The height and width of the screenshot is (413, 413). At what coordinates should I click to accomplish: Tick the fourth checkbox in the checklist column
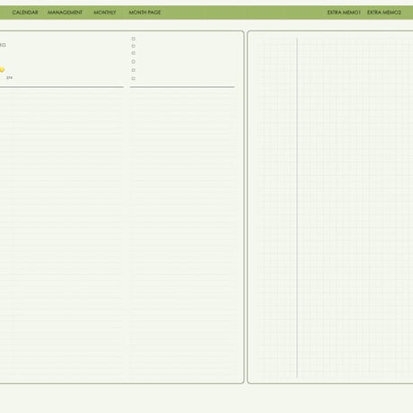(134, 62)
